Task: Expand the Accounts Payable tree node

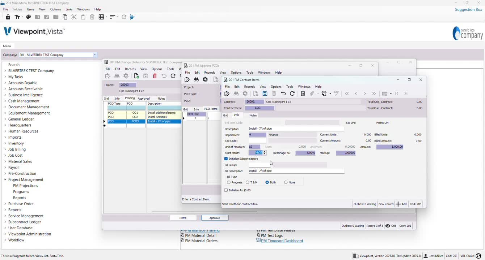Action: click(x=5, y=83)
